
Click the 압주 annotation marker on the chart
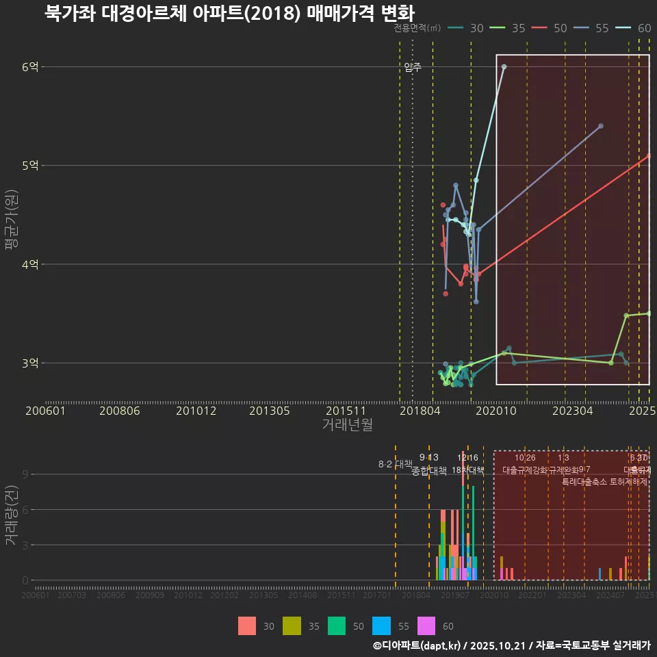pos(411,68)
